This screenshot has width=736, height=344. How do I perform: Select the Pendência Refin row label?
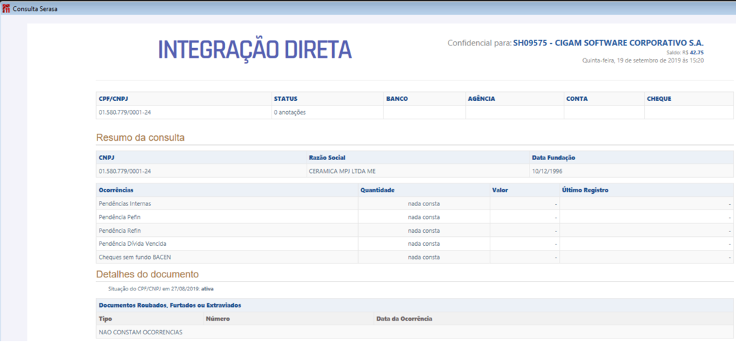click(119, 231)
